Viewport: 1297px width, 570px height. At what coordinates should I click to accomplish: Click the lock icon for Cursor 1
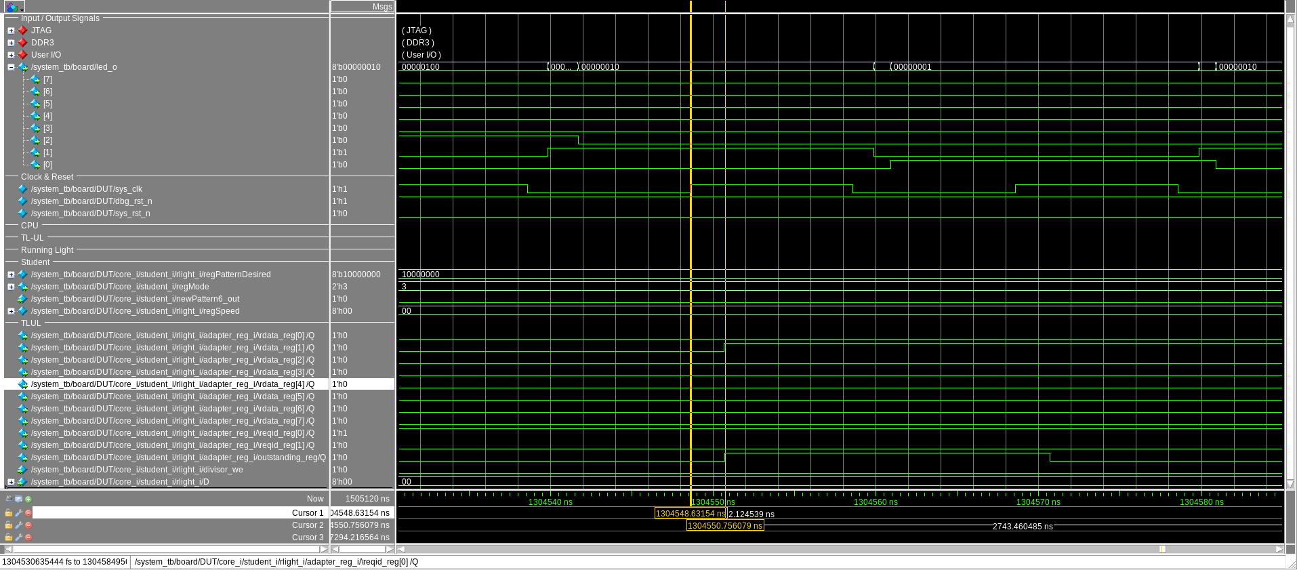click(x=9, y=513)
